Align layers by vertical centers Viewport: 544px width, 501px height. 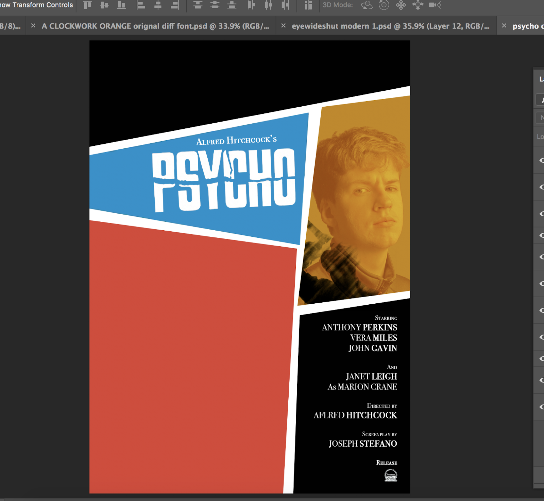[x=104, y=5]
